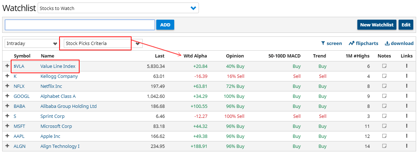This screenshot has height=155, width=419.
Task: Download the watchlist data
Action: (x=399, y=43)
